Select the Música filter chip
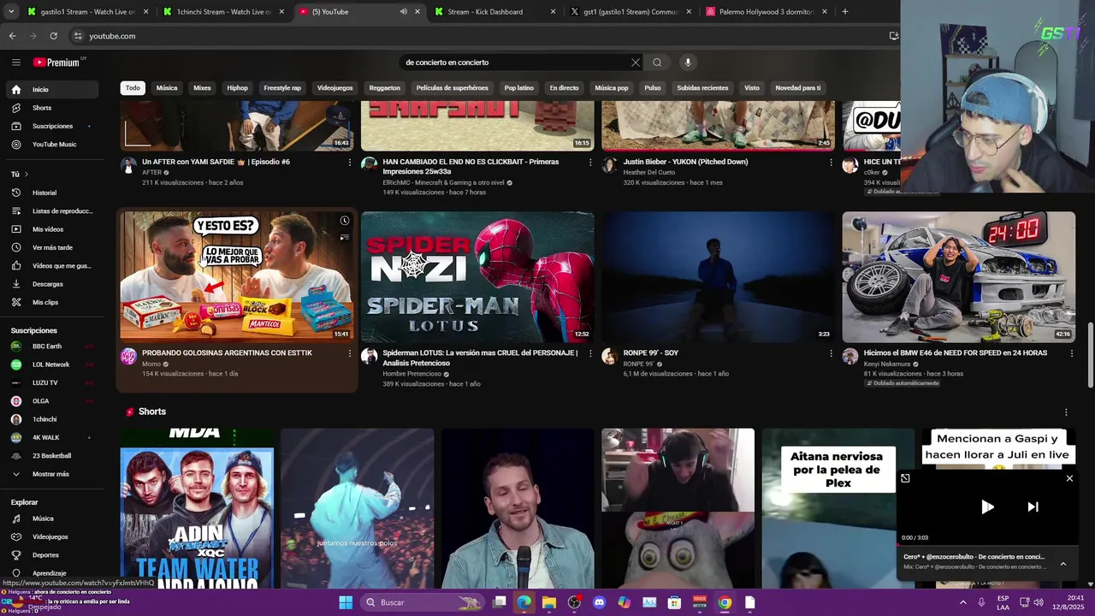Image resolution: width=1095 pixels, height=616 pixels. tap(167, 88)
